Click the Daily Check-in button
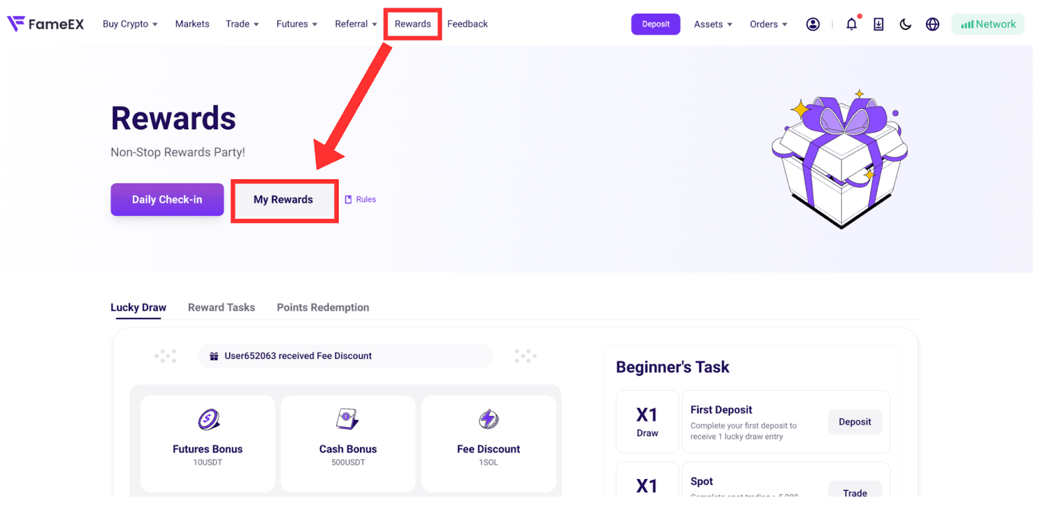Screen dimensions: 1040x520 pyautogui.click(x=167, y=200)
